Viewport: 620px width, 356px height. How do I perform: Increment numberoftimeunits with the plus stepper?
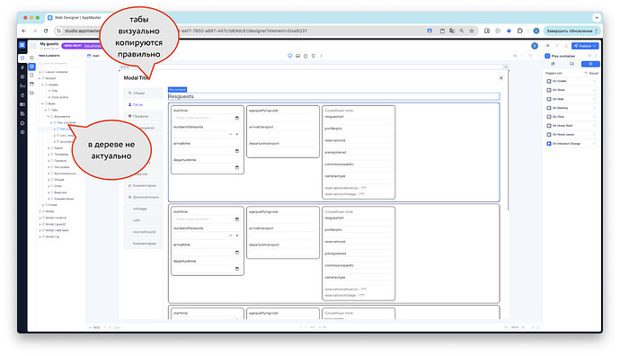[237, 135]
